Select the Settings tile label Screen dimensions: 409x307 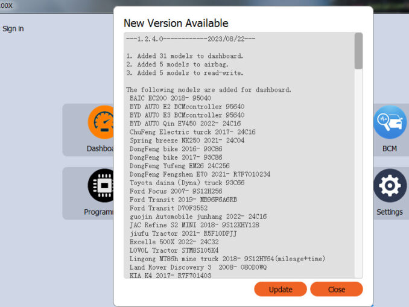[x=389, y=212]
